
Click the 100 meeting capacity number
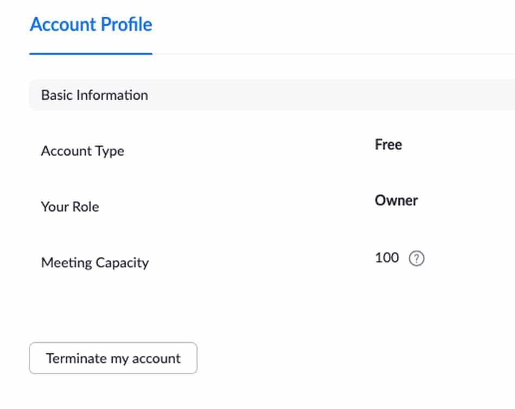(x=387, y=258)
